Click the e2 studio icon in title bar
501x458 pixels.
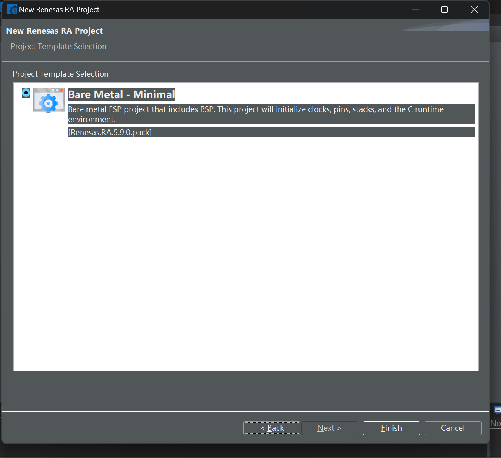coord(12,9)
